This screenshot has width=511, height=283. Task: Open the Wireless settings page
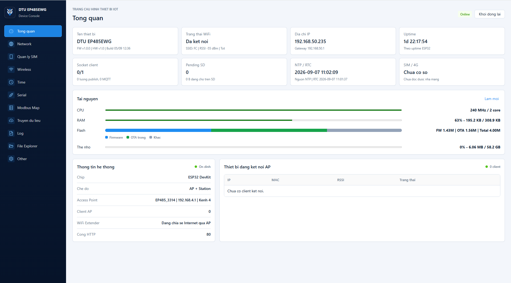(33, 69)
